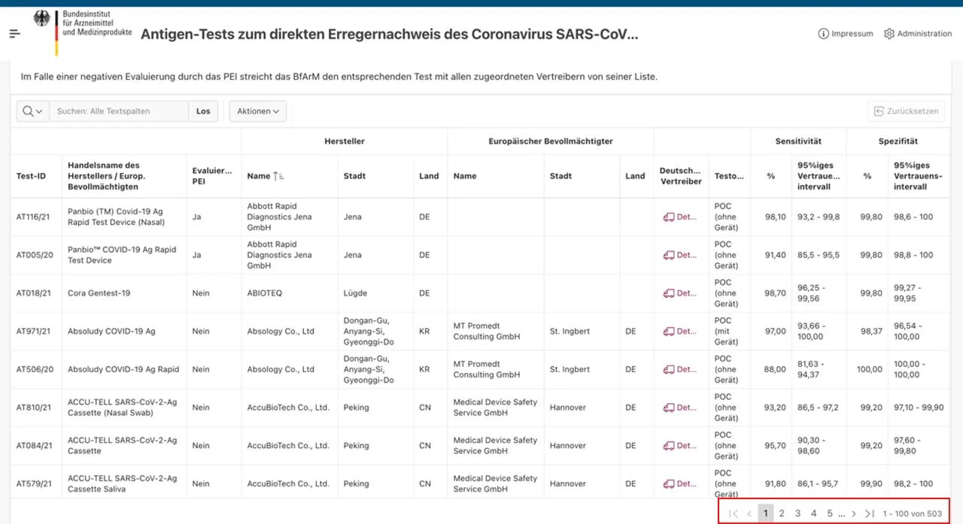
Task: Go to page 4
Action: point(814,513)
